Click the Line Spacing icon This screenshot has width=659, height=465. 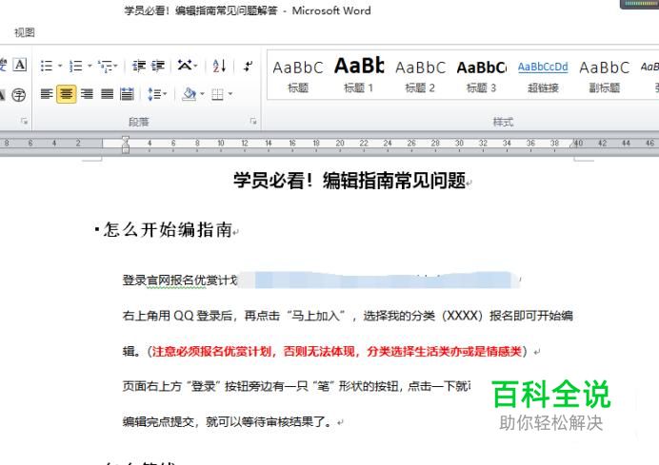click(x=153, y=94)
